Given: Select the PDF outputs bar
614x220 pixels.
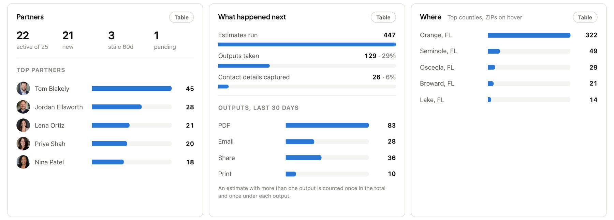Looking at the screenshot, I should coord(327,126).
